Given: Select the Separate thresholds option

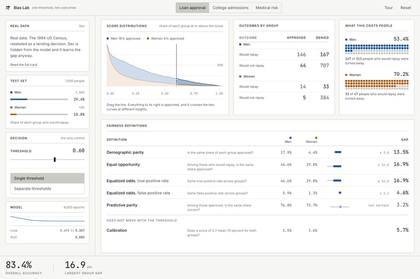Looking at the screenshot, I should click(47, 189).
